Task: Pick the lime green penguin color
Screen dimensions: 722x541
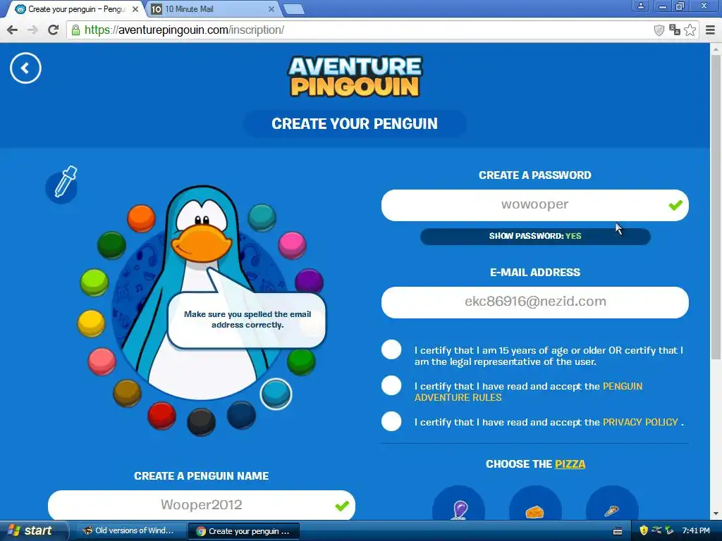Action: [94, 282]
